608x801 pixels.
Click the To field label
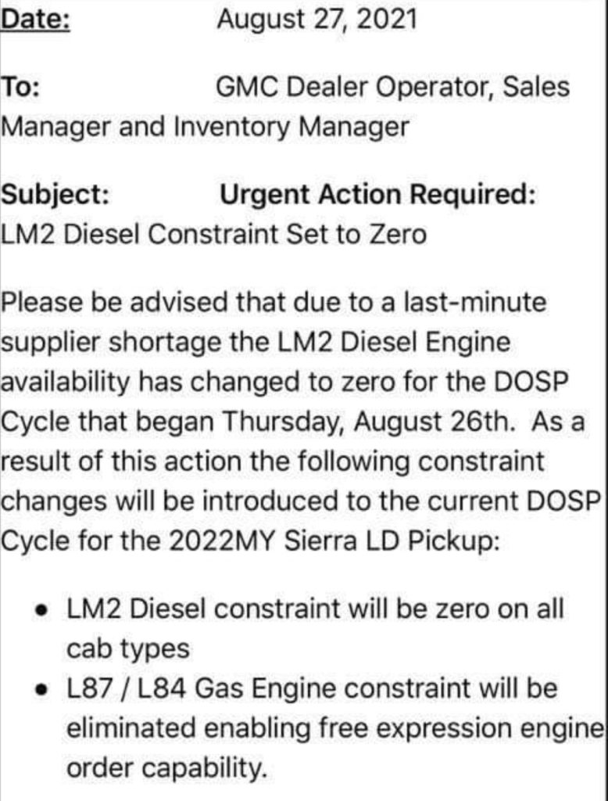[20, 86]
